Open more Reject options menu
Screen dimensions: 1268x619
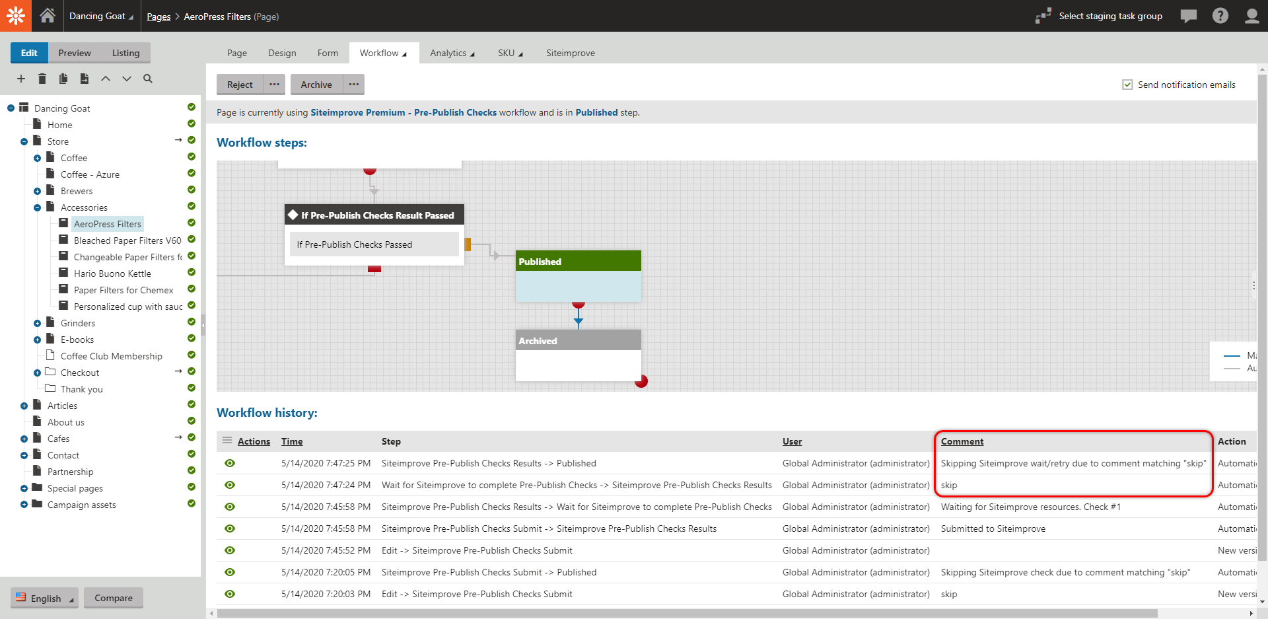(x=275, y=85)
